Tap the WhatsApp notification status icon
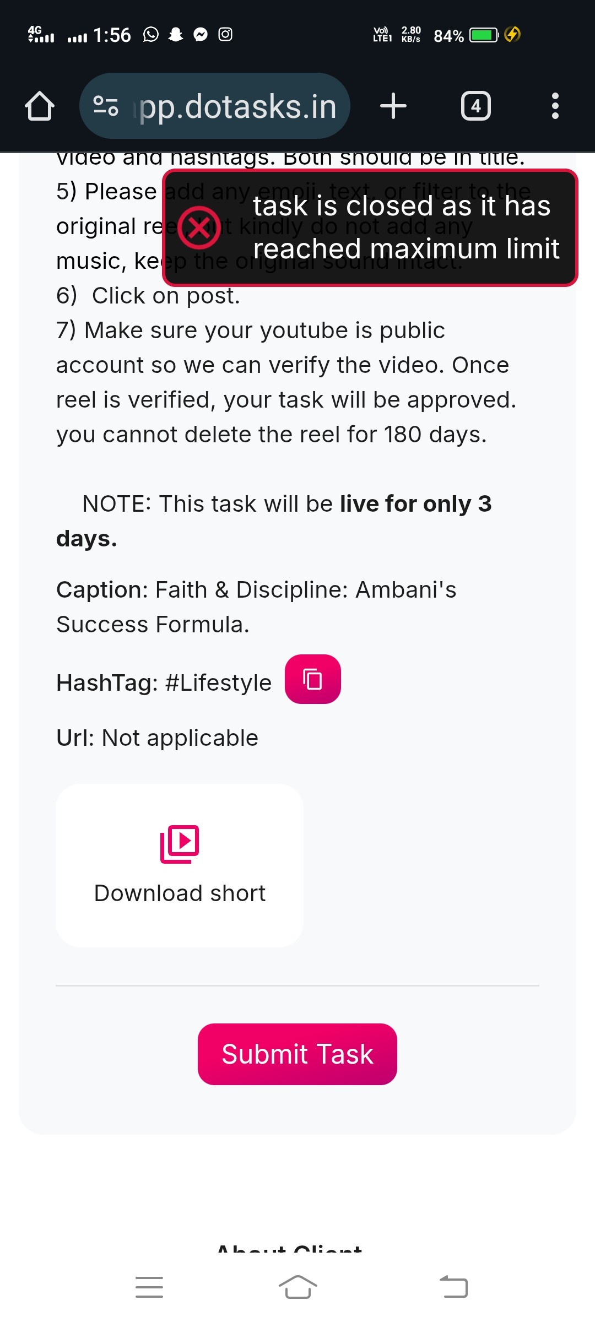 coord(150,35)
